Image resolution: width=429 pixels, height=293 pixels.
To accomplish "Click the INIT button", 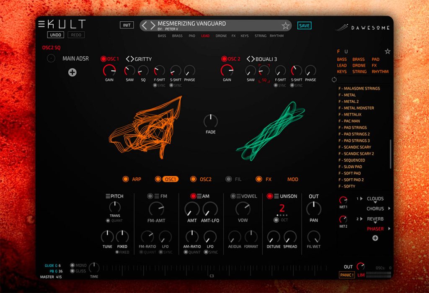I will click(x=127, y=25).
